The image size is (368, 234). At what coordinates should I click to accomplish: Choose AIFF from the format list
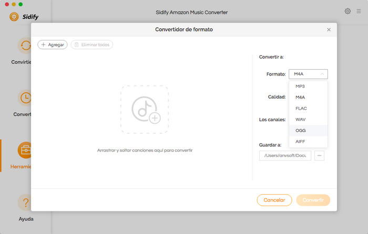click(308, 142)
